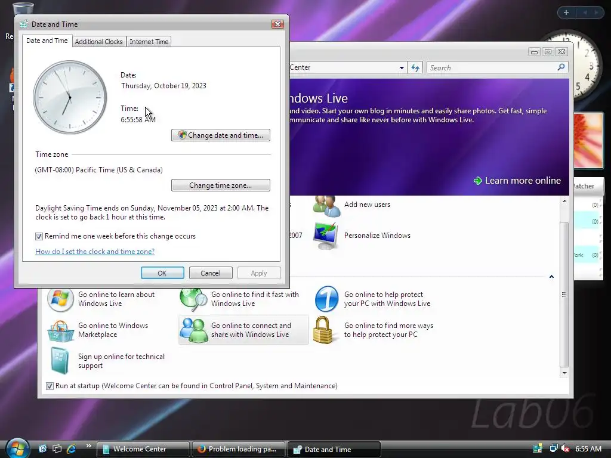Open the address bar dropdown in Welcome Center
Image resolution: width=611 pixels, height=458 pixels.
pyautogui.click(x=402, y=68)
